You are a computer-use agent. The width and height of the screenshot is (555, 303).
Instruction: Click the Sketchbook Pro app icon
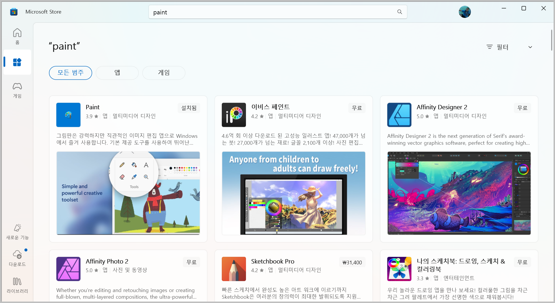tap(234, 269)
